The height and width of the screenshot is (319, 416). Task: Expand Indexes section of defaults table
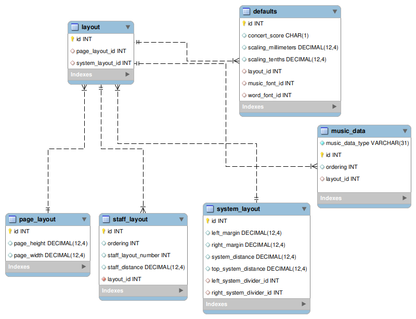click(x=334, y=107)
